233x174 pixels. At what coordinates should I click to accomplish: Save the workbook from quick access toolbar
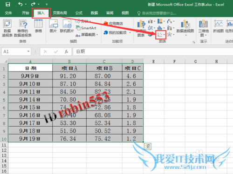[8, 4]
